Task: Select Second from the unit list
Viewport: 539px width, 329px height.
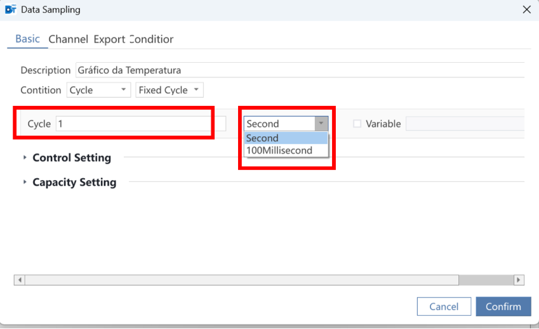Action: (286, 138)
